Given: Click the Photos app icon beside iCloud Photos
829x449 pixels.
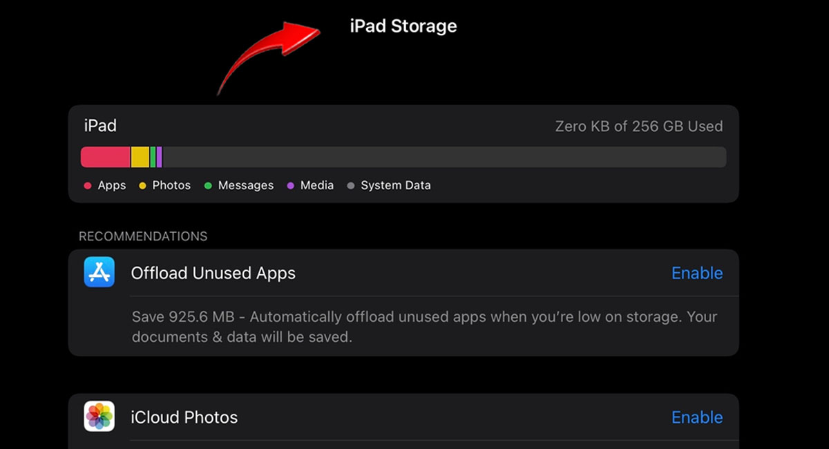Looking at the screenshot, I should [99, 417].
